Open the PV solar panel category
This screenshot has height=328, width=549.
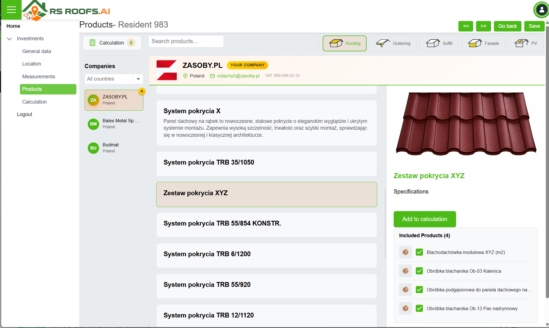pyautogui.click(x=521, y=43)
